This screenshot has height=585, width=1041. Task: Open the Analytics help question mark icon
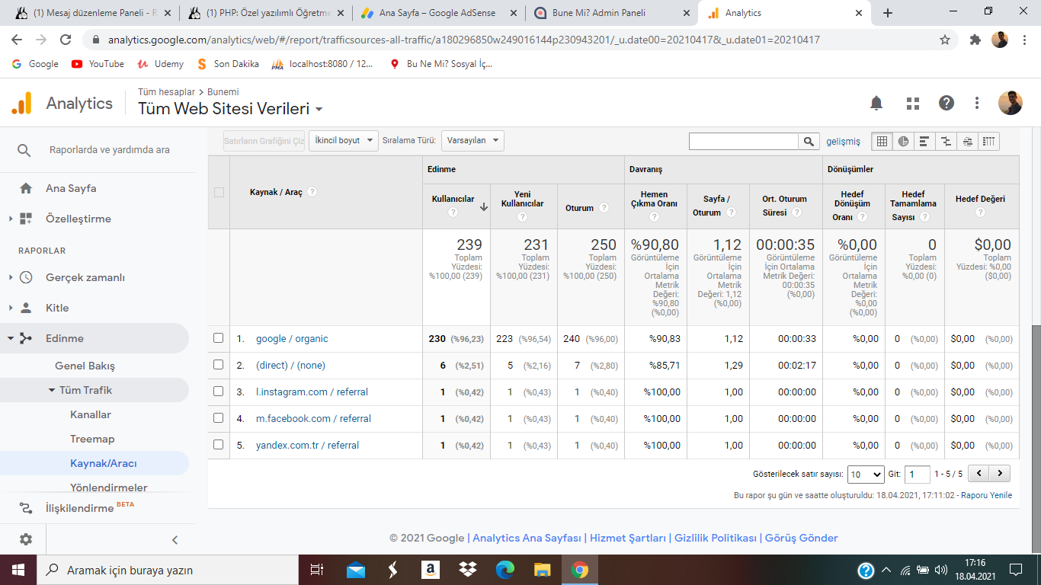[947, 103]
